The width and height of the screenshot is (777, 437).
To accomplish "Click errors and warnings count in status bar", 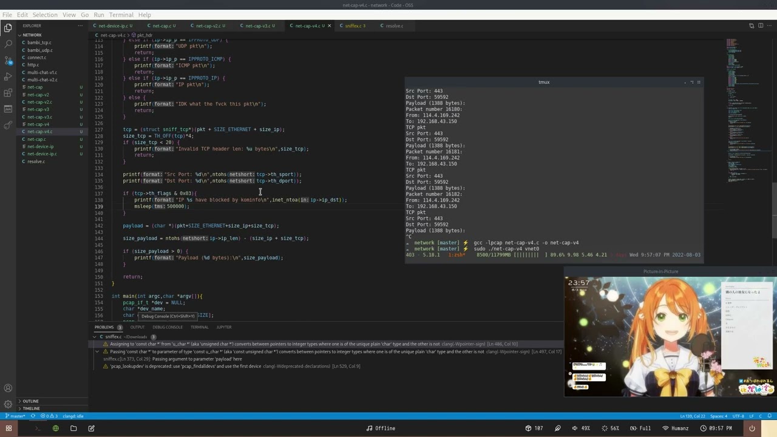I will click(x=49, y=416).
